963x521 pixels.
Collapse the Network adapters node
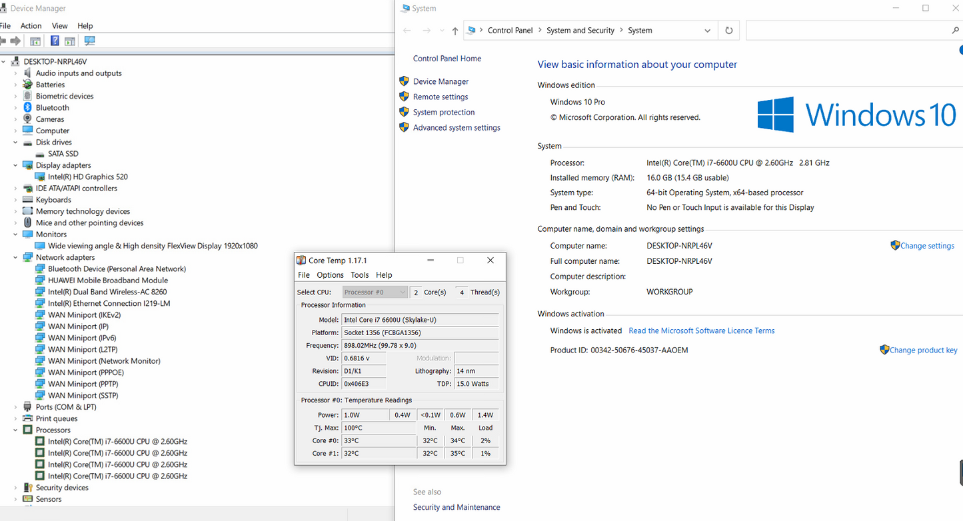tap(15, 257)
